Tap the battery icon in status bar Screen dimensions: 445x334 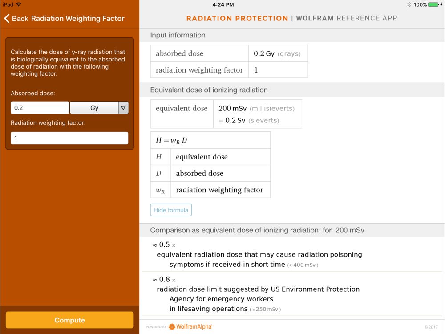click(x=433, y=4)
